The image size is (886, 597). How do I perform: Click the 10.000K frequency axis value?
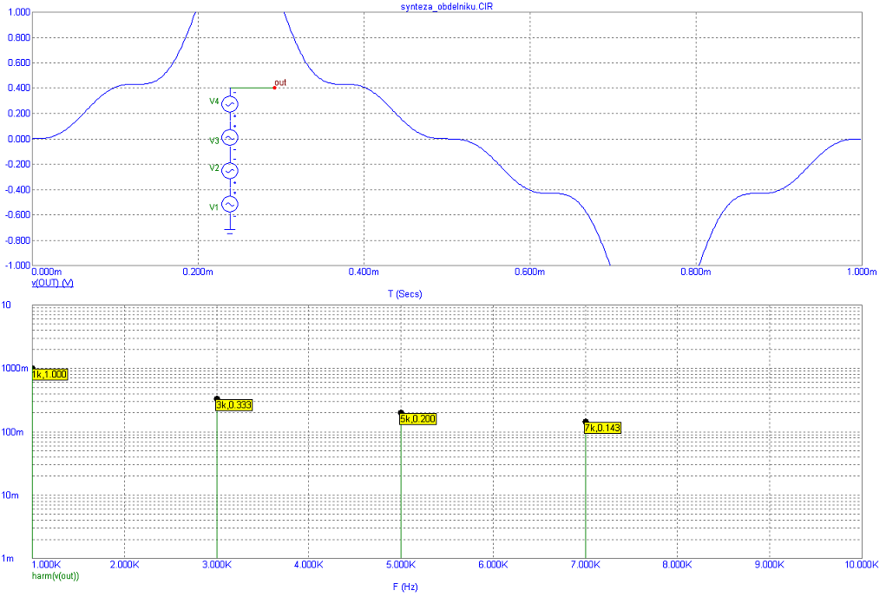[861, 565]
